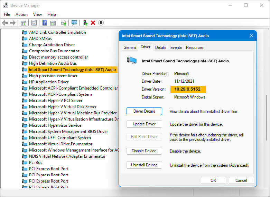Viewport: 270px width, 197px height.
Task: Select Composite Bus Enumerator
Action: pos(54,51)
